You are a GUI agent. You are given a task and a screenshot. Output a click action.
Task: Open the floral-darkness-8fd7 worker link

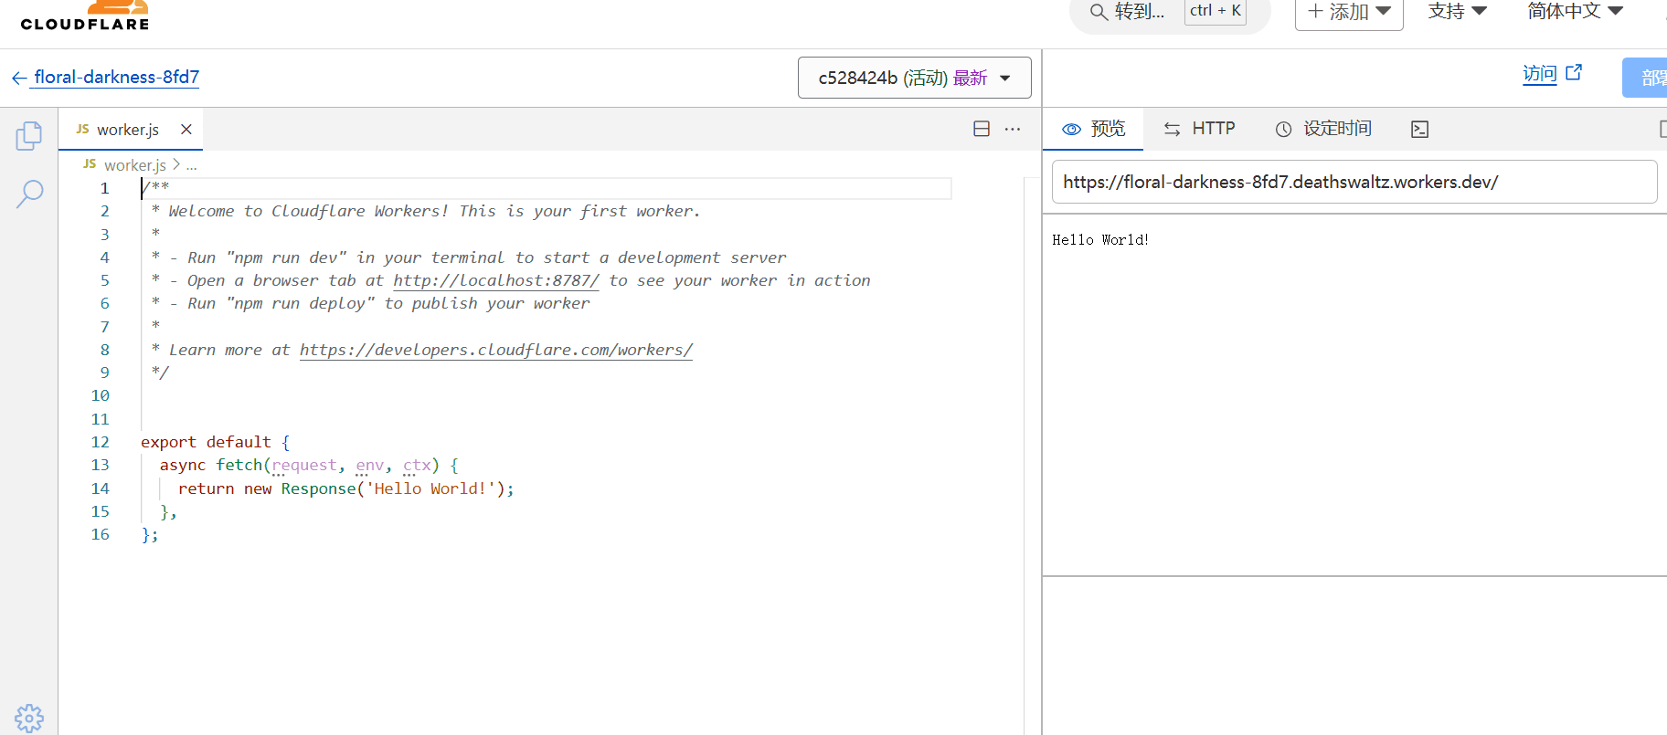[x=116, y=78]
